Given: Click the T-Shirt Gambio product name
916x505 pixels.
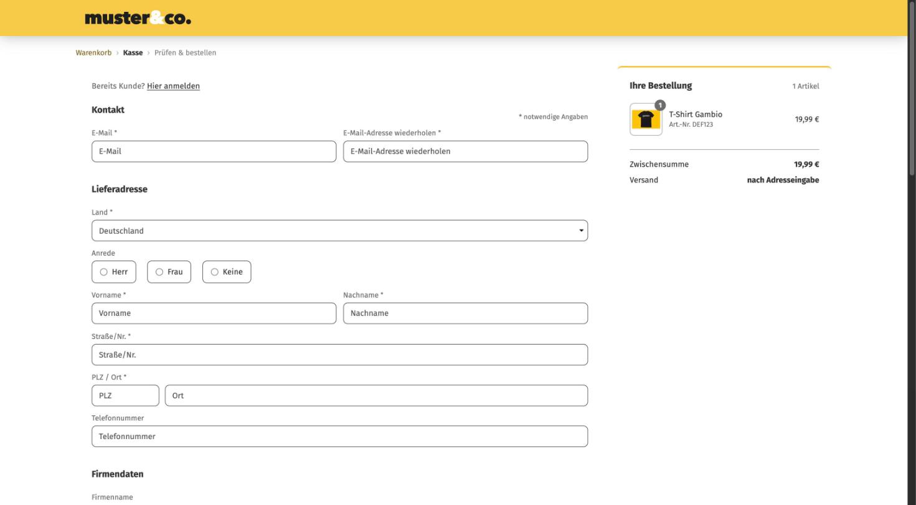Looking at the screenshot, I should click(x=696, y=114).
